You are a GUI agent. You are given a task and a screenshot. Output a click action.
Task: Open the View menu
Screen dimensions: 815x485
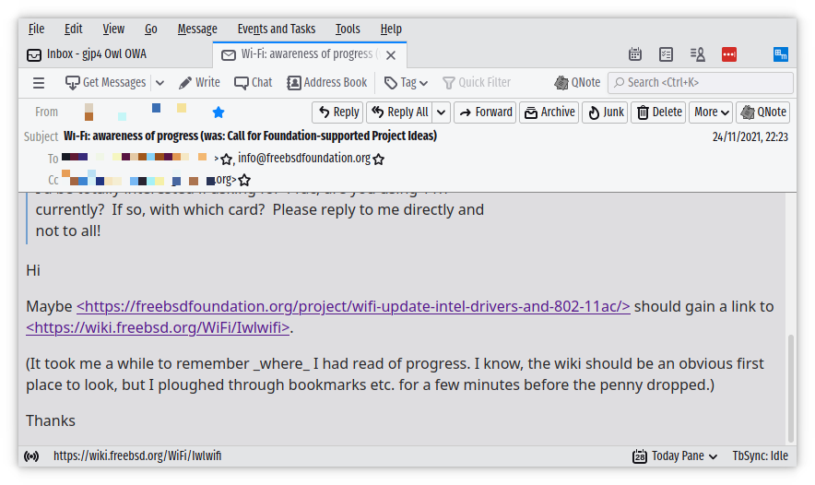point(113,30)
